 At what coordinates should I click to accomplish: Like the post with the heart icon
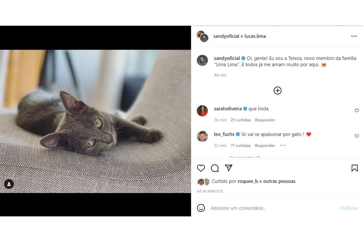pos(201,168)
